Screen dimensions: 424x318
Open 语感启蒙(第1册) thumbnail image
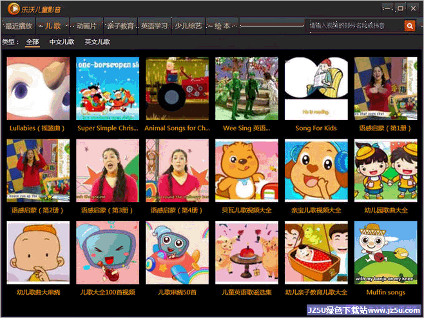click(x=385, y=88)
